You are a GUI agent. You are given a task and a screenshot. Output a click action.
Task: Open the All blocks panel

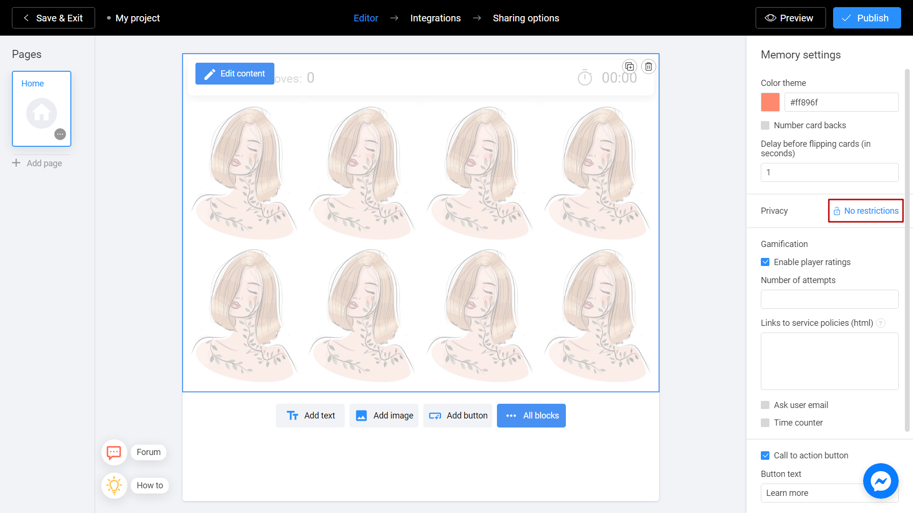pos(532,415)
